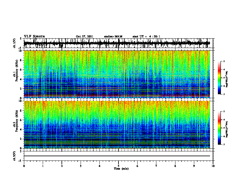The image size is (240, 186).
Task: Click the ch.1 color bar 'log(PSD)' label
Action: (227, 79)
